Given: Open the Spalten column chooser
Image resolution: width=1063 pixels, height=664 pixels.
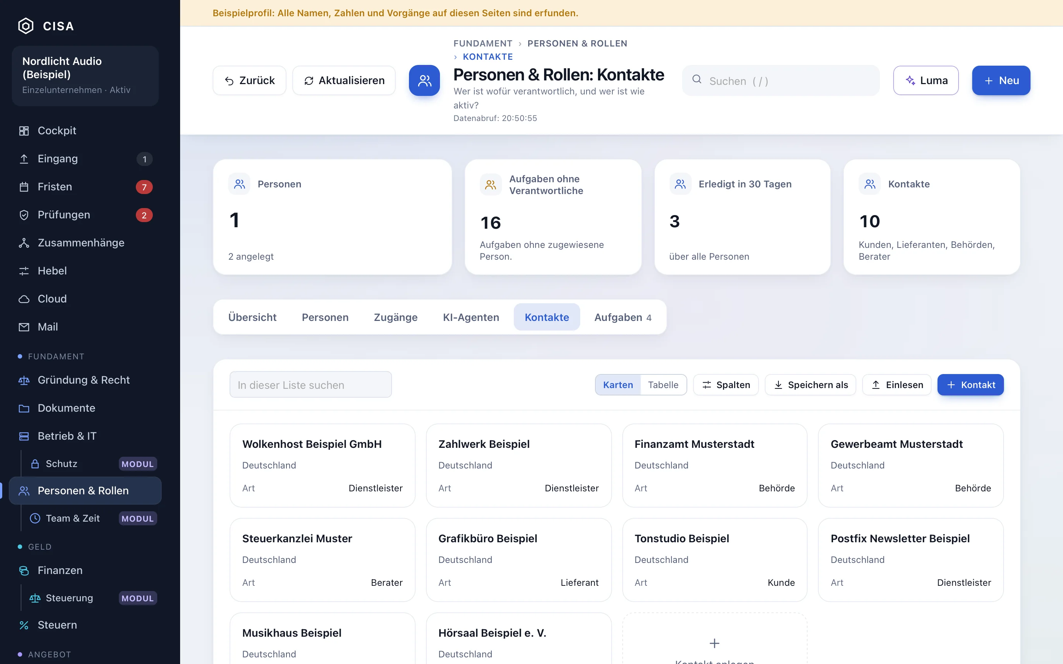Looking at the screenshot, I should click(x=726, y=385).
